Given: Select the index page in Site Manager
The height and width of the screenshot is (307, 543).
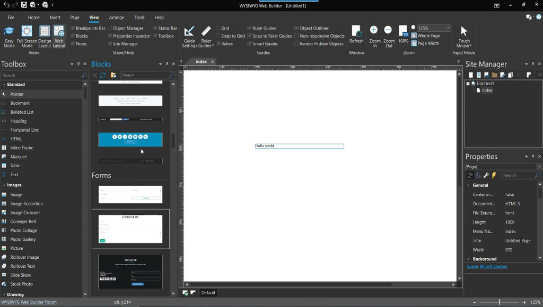Looking at the screenshot, I should click(x=487, y=90).
